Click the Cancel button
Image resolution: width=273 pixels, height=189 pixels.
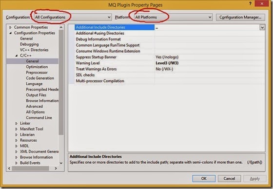[229, 179]
